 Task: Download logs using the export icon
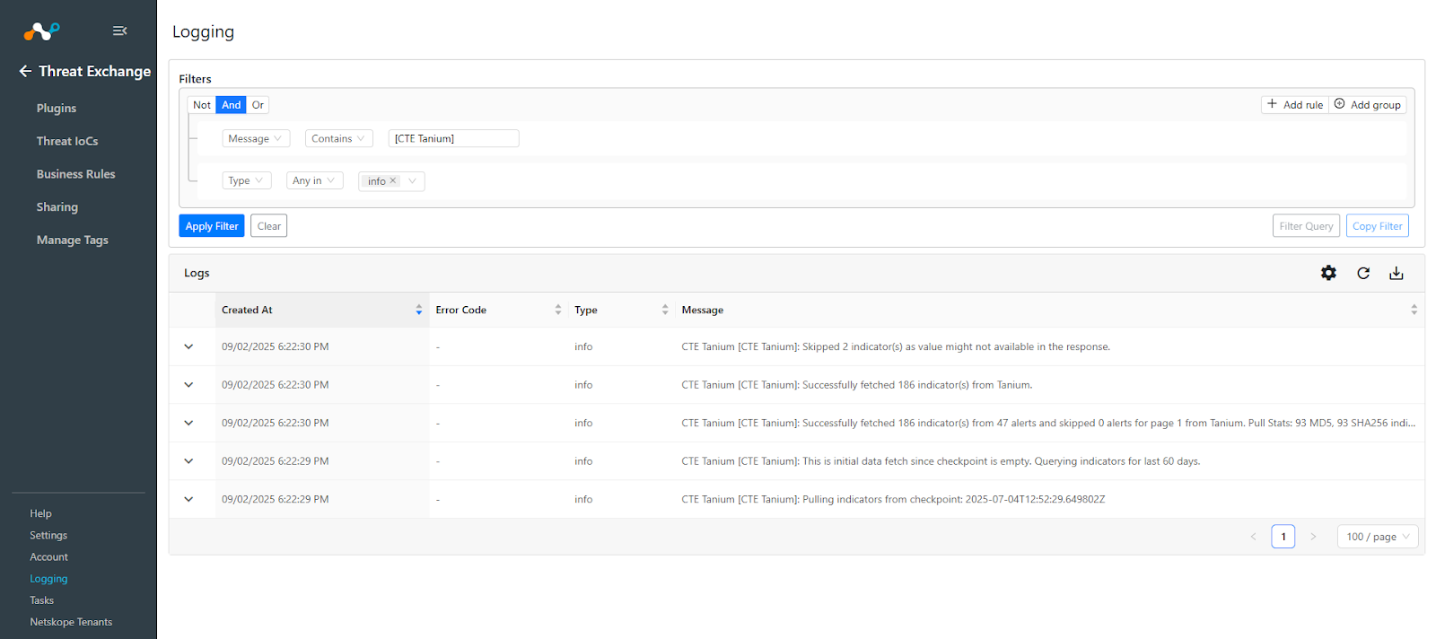pyautogui.click(x=1396, y=273)
